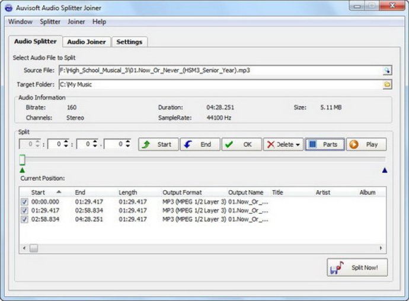The height and width of the screenshot is (301, 409).
Task: Open target folder browse icon
Action: [x=387, y=84]
